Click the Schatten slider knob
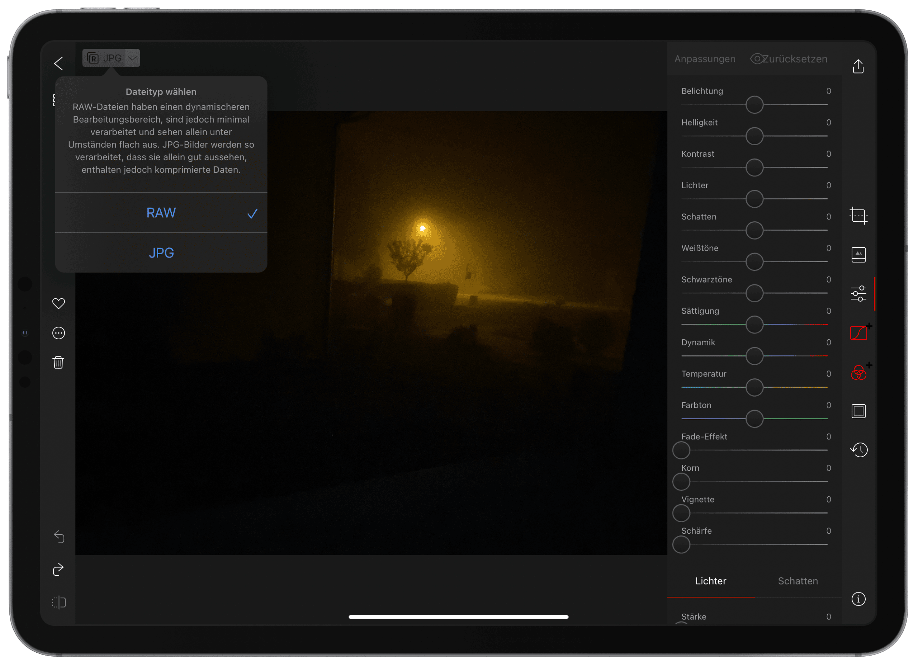The image size is (918, 666). point(754,231)
